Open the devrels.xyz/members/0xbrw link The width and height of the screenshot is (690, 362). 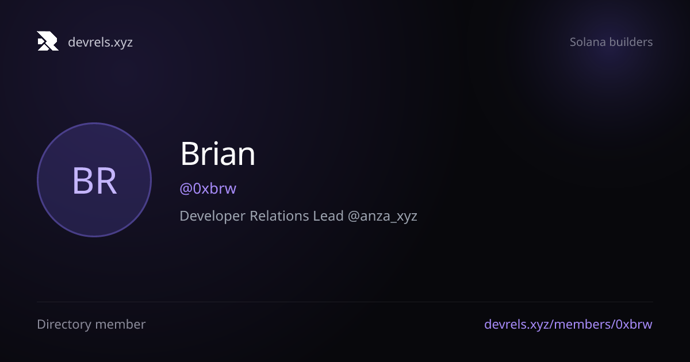[x=568, y=324]
